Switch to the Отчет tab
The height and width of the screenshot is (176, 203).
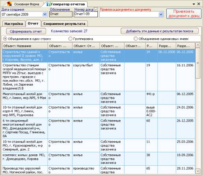[33, 23]
